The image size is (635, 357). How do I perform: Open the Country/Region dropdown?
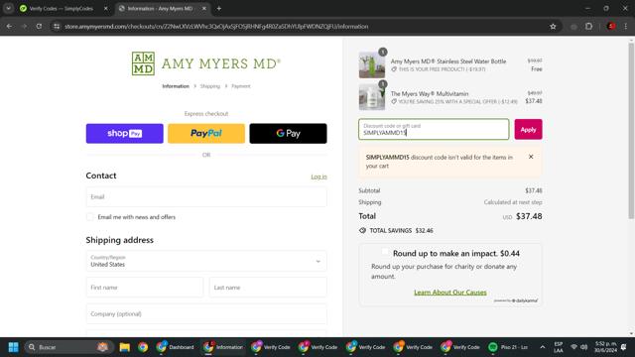point(206,261)
